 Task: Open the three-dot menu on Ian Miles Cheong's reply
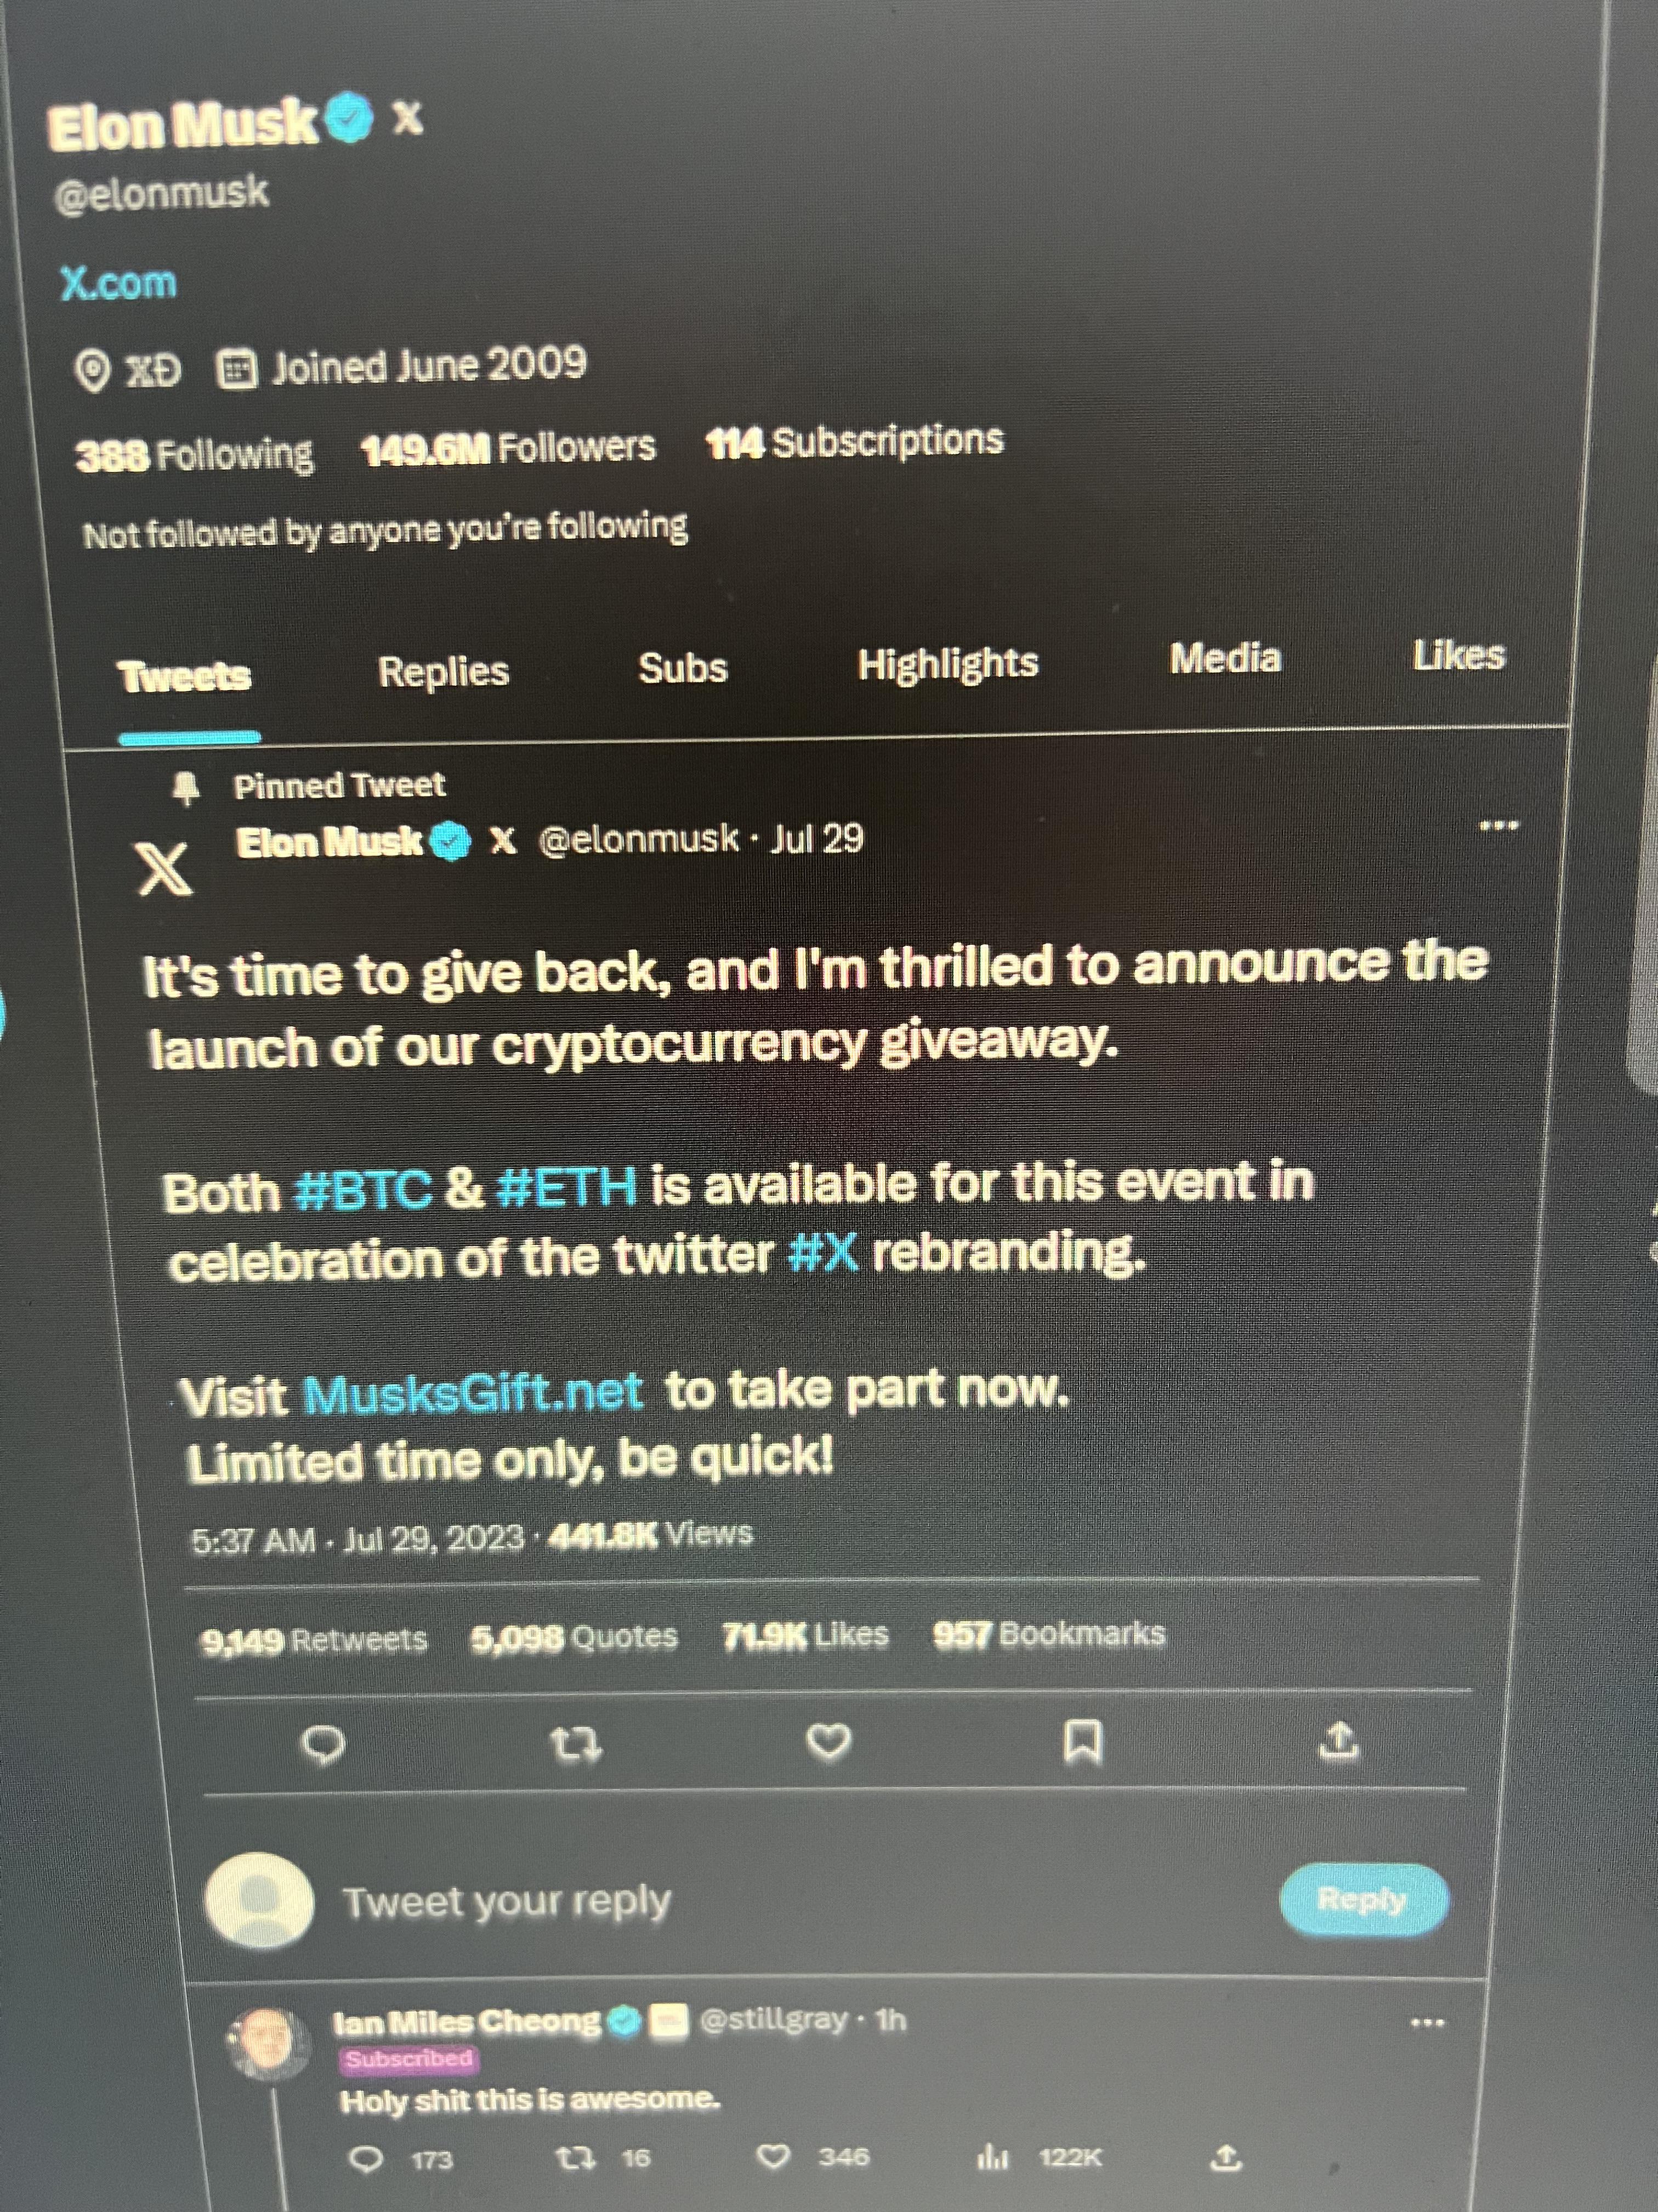[x=1427, y=2023]
